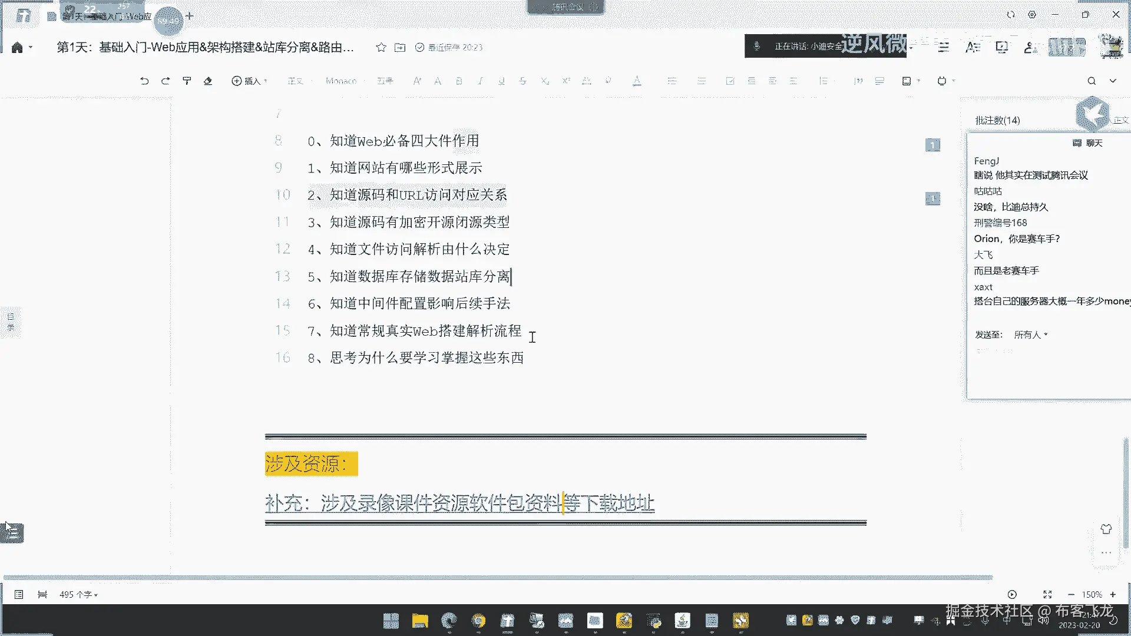Click the clear formatting eraser icon

[208, 81]
